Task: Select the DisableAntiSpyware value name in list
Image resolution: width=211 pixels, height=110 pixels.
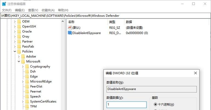Action: pyautogui.click(x=86, y=33)
